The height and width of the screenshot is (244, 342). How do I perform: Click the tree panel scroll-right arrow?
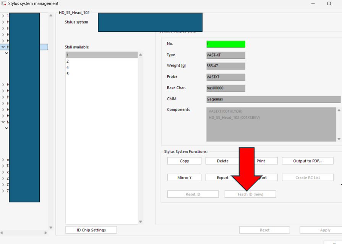click(45, 233)
